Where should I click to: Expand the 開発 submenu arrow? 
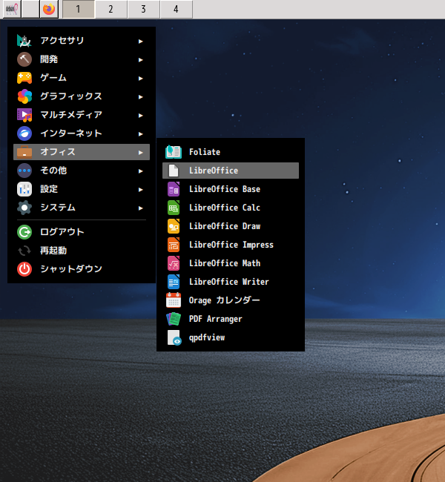(140, 59)
